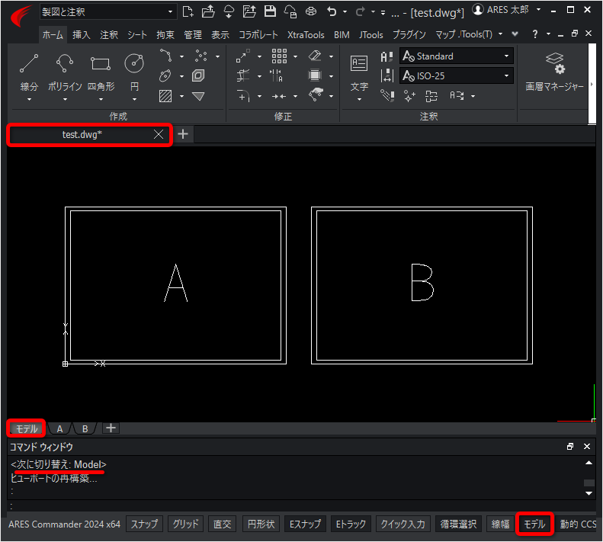Select the Circle (円) tool
603x542 pixels.
(134, 63)
